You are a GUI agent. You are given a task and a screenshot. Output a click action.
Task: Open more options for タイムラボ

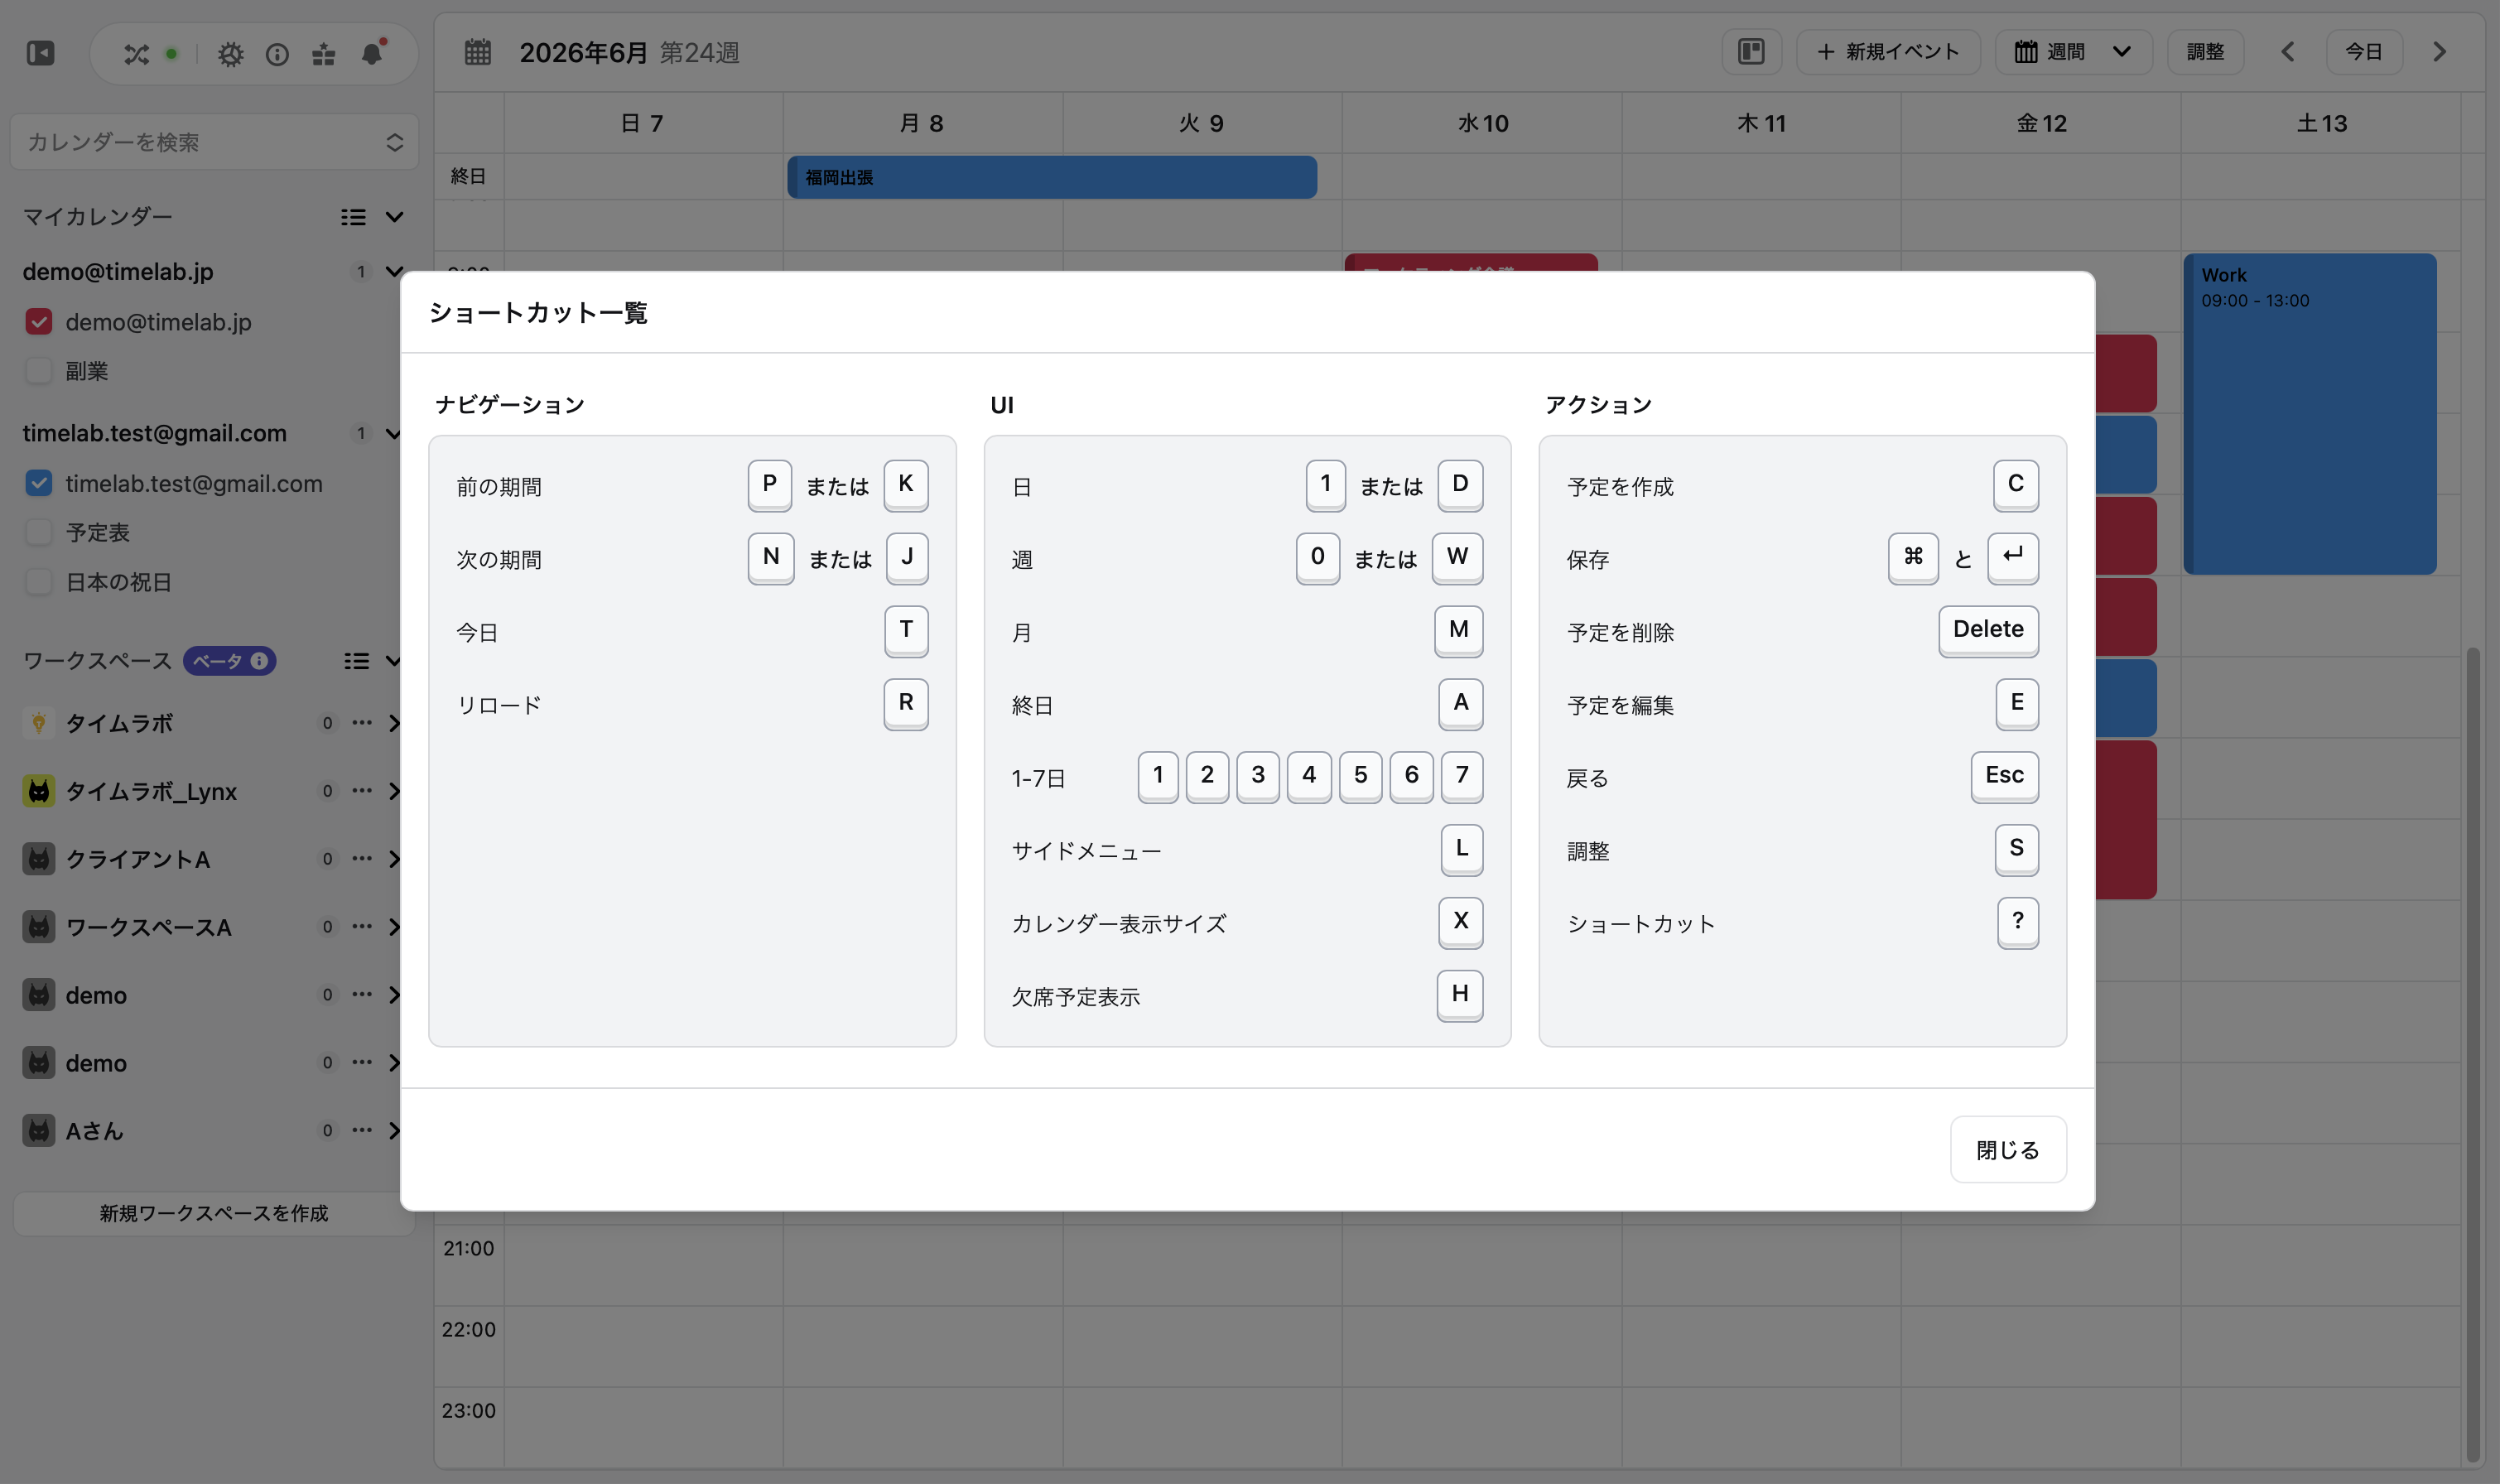coord(362,722)
